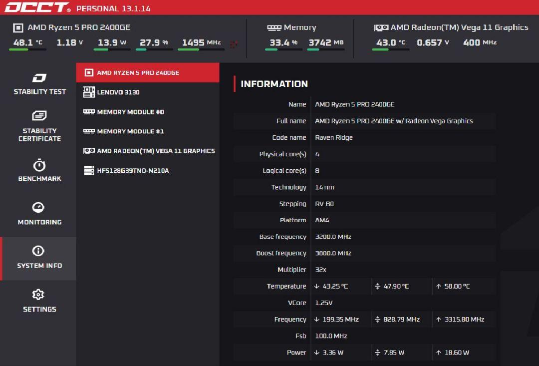Image resolution: width=539 pixels, height=366 pixels.
Task: Go to the BENCHMARK label
Action: tap(39, 179)
